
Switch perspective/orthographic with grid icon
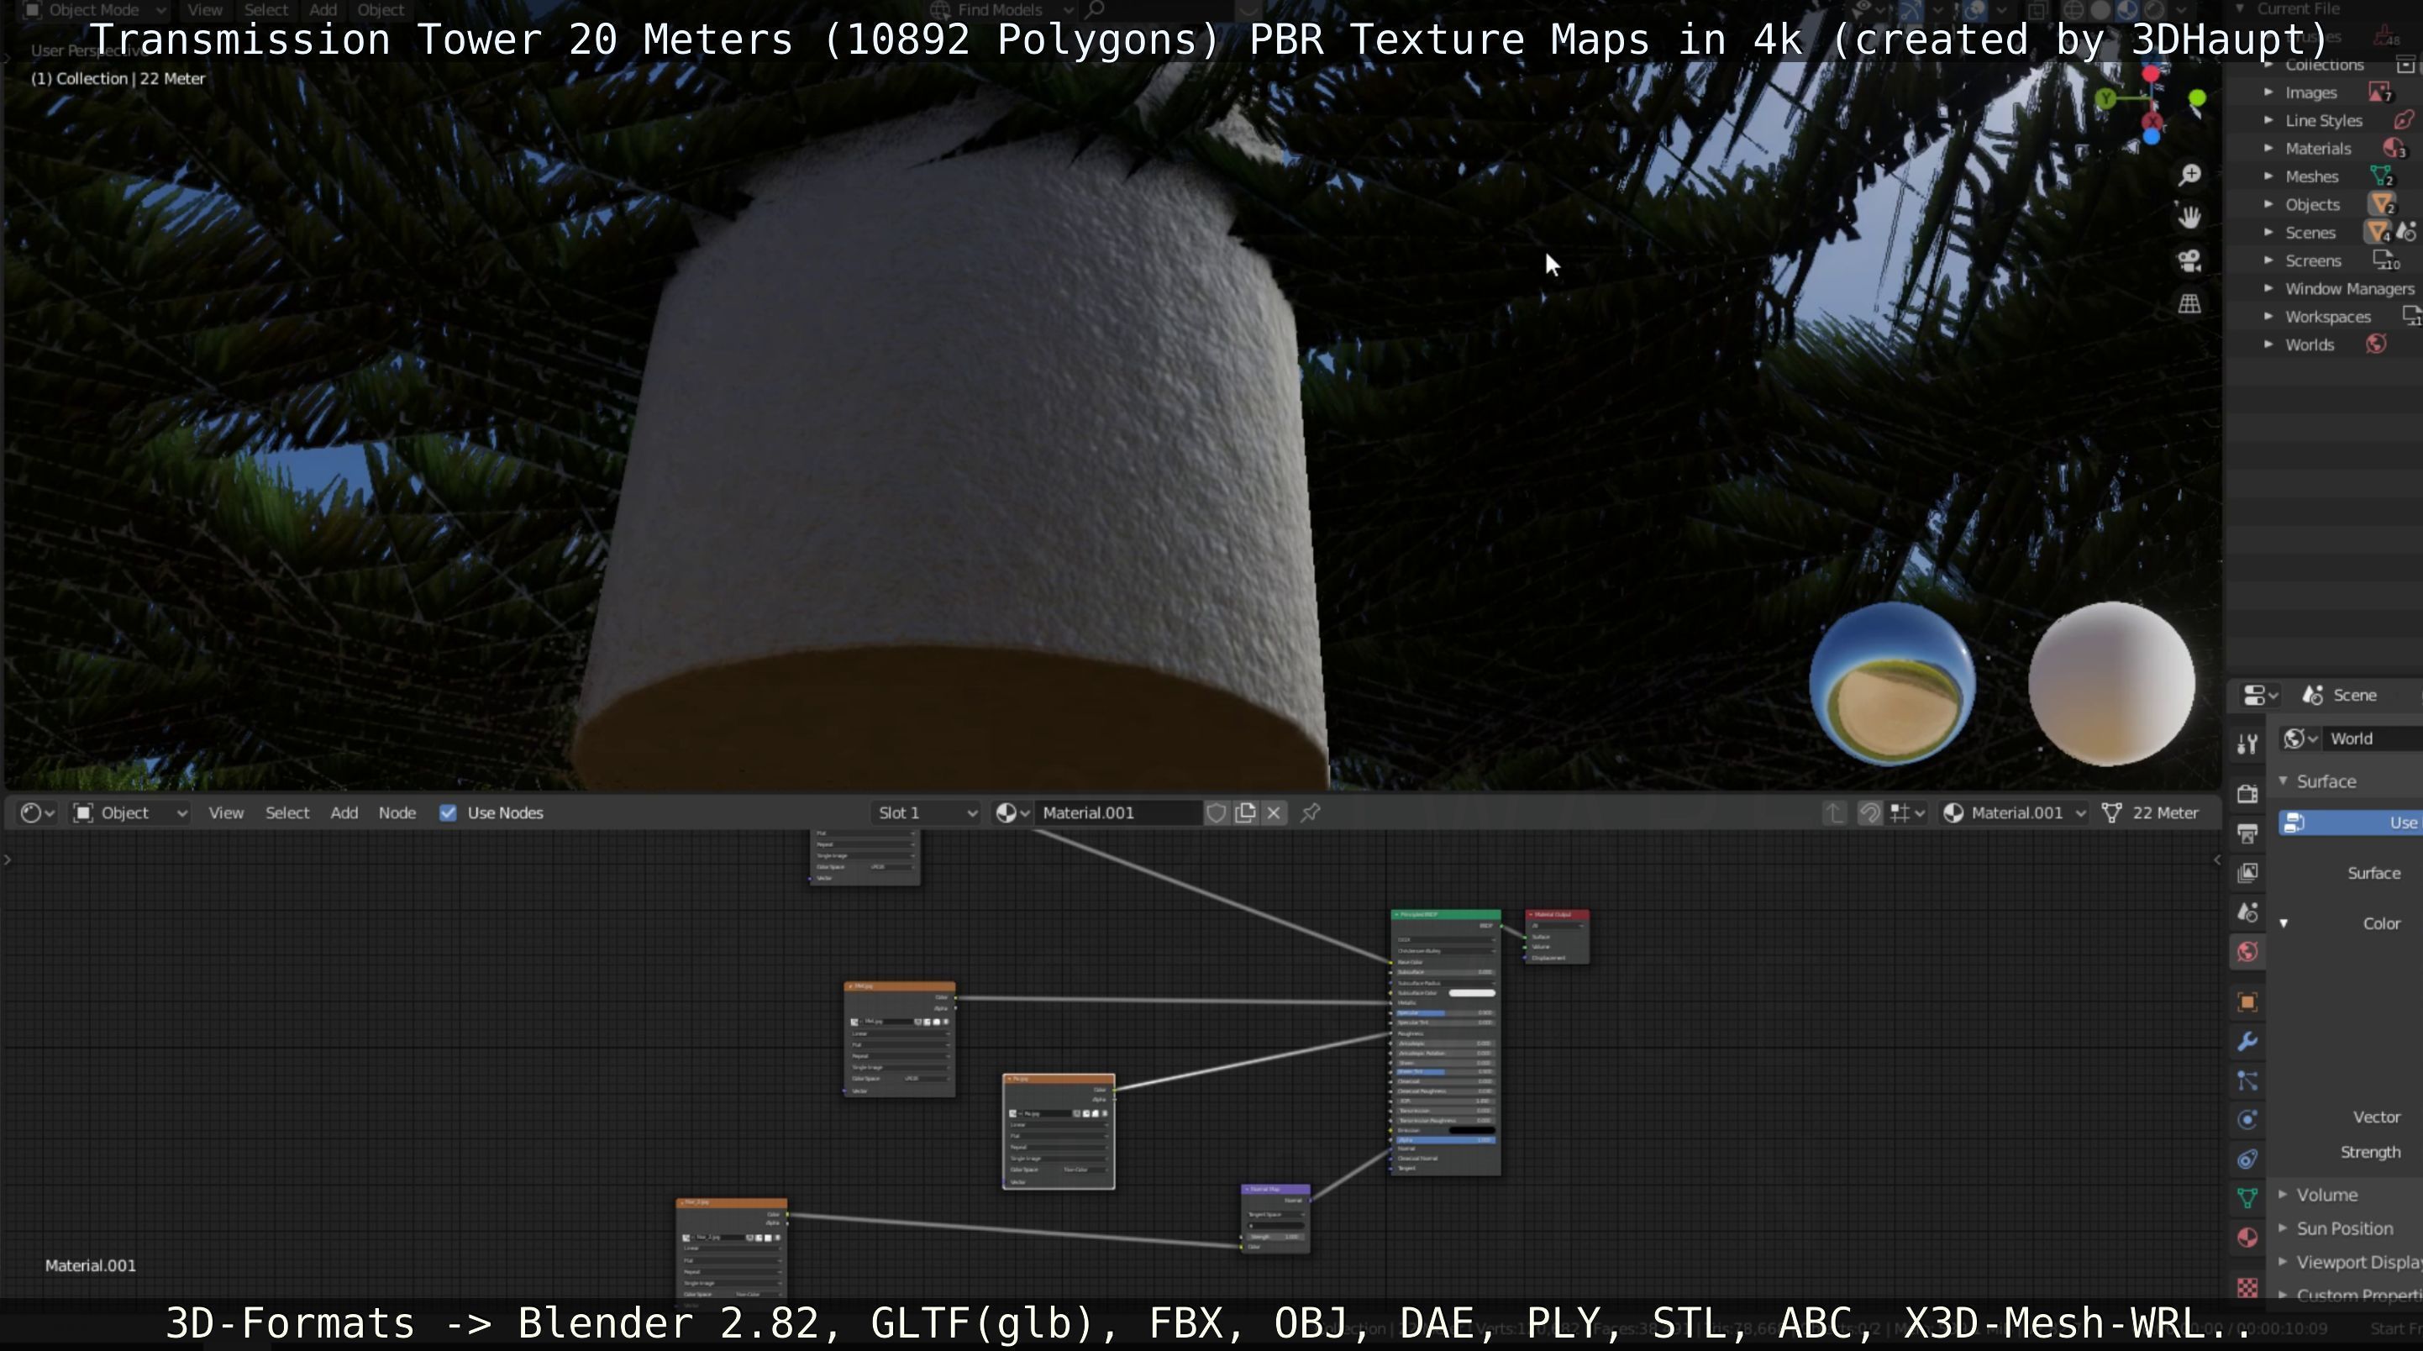(2189, 304)
